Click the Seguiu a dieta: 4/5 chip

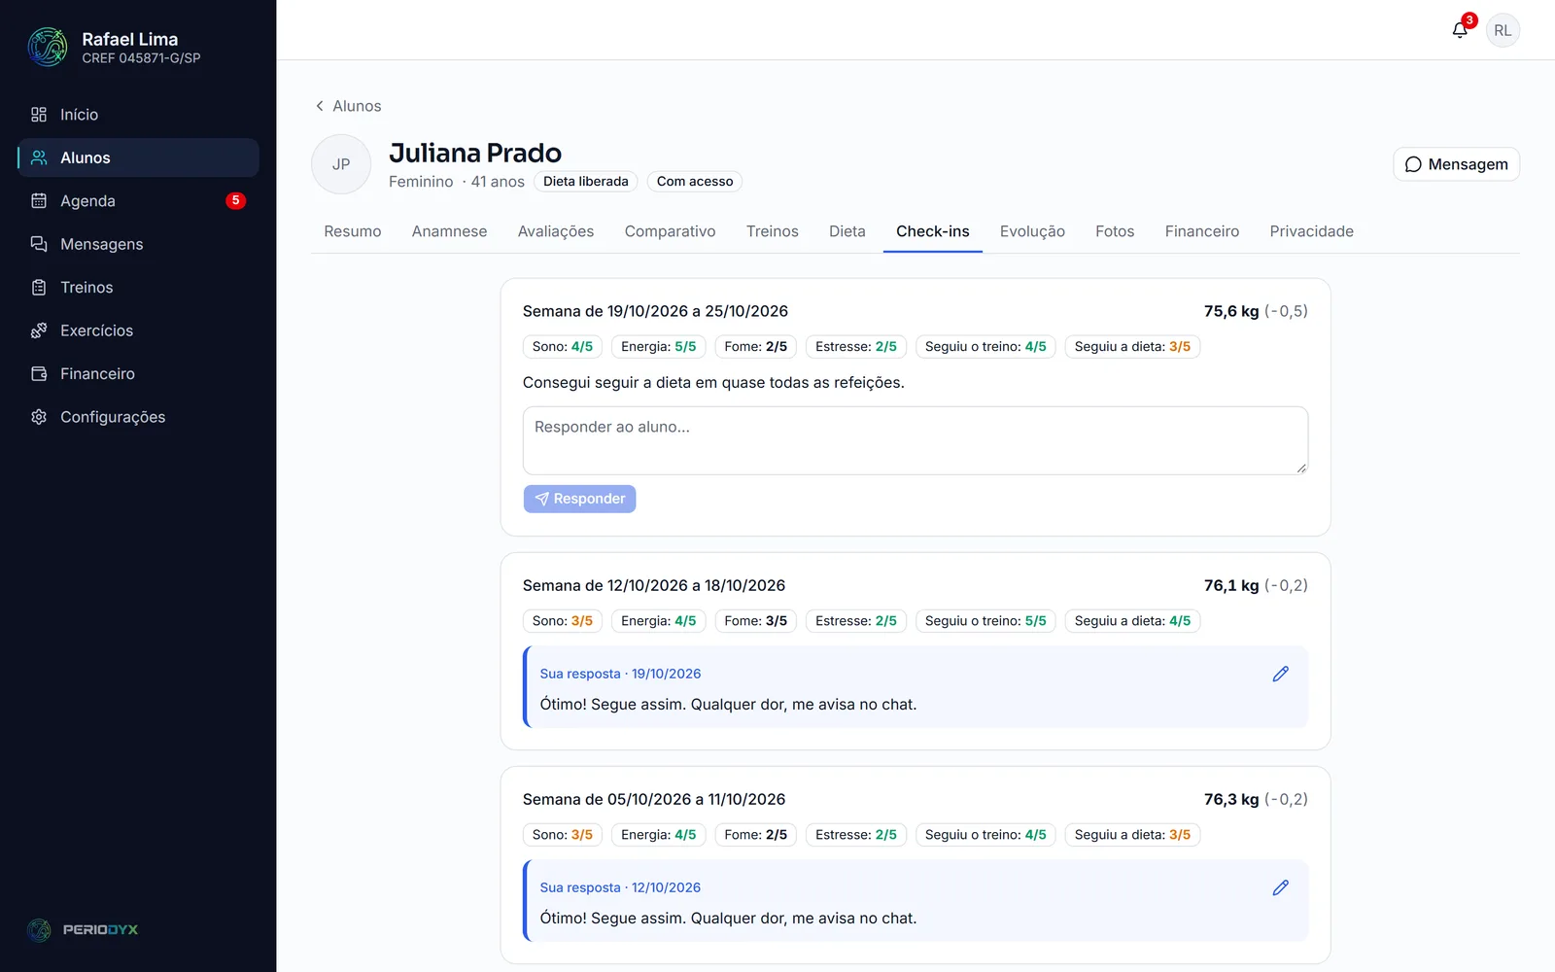pyautogui.click(x=1132, y=621)
